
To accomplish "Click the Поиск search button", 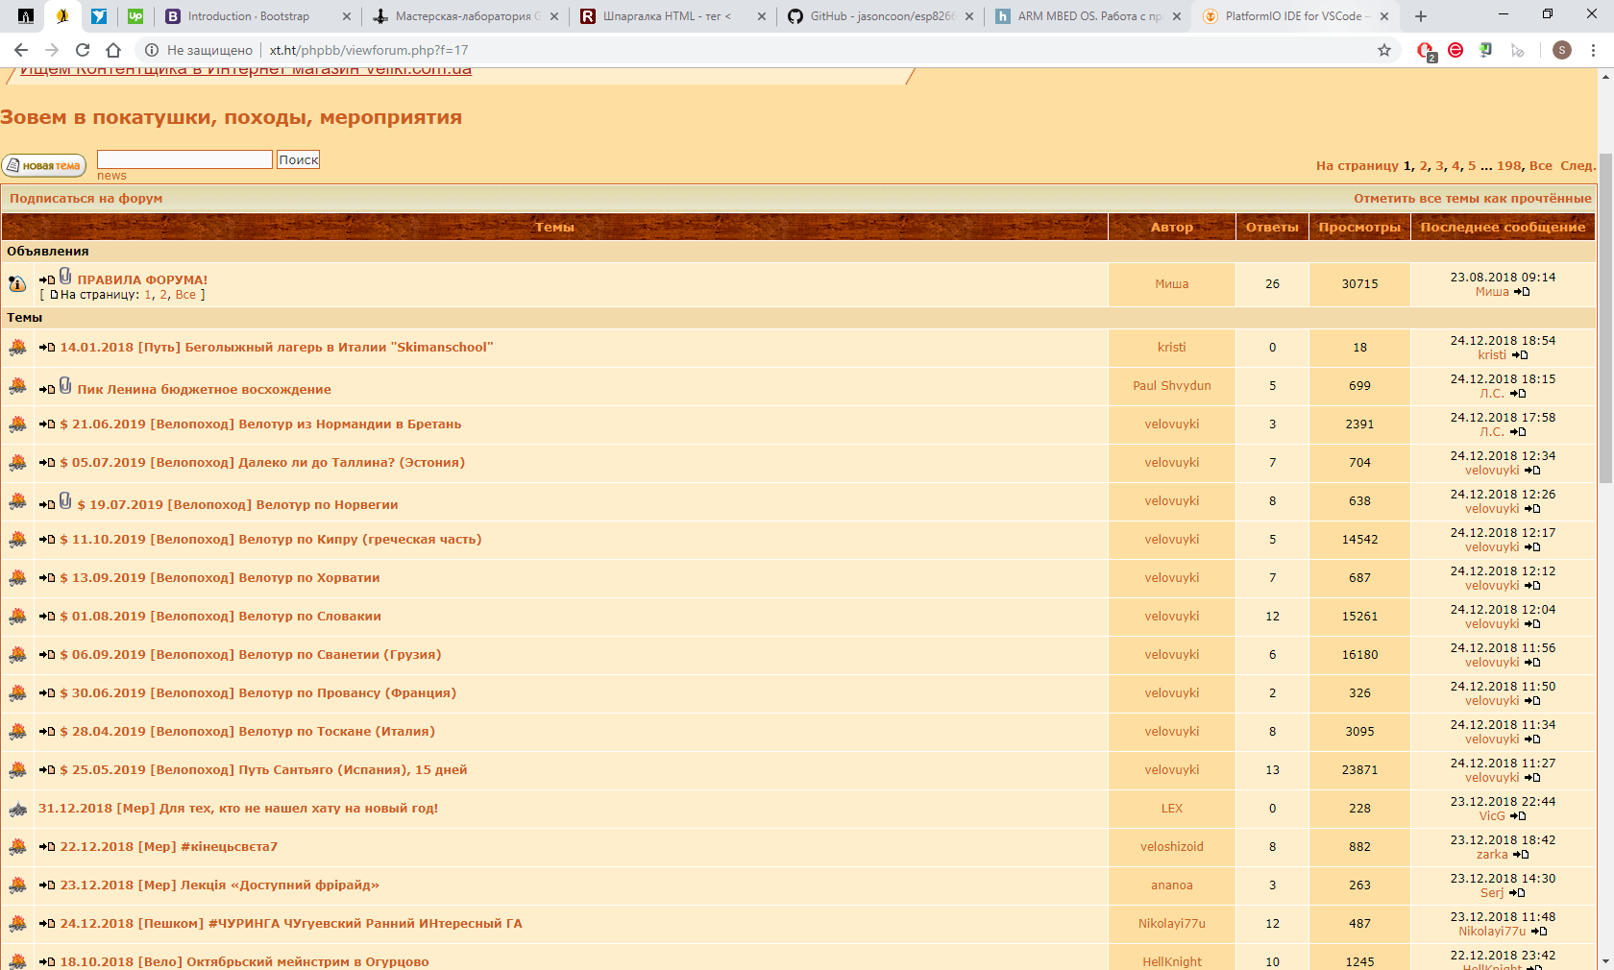I will (x=298, y=160).
